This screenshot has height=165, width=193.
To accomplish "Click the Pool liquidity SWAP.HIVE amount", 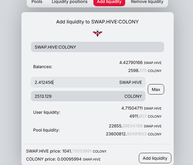I will point(135,126).
